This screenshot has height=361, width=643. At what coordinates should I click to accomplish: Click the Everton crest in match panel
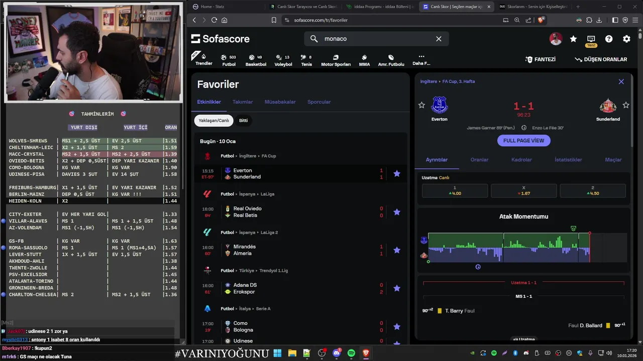(x=440, y=105)
